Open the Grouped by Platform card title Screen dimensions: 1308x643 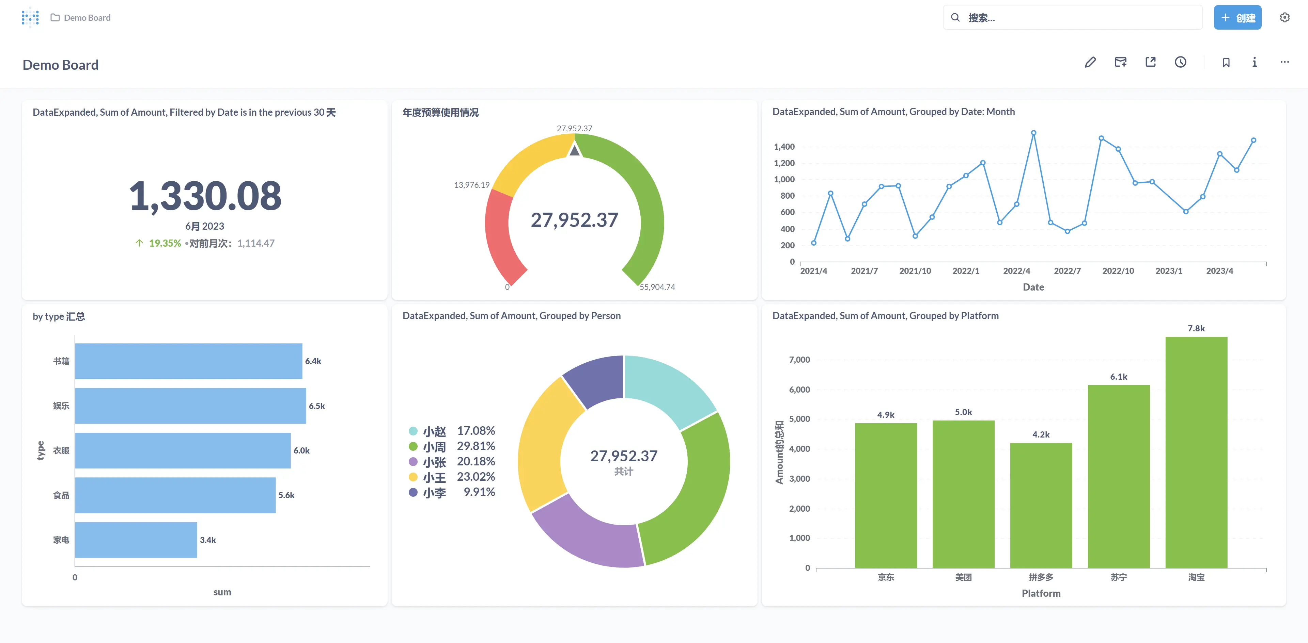click(886, 316)
